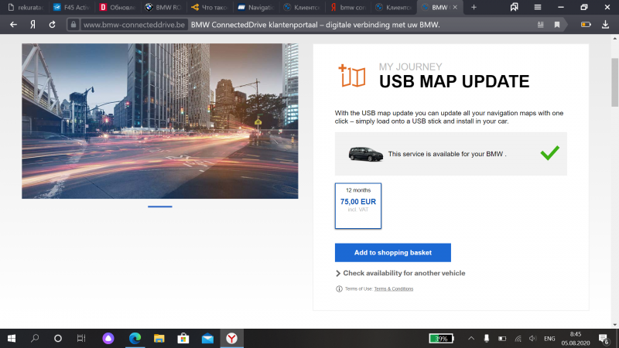Image resolution: width=619 pixels, height=348 pixels.
Task: Open reader mode icon in address bar
Action: (540, 25)
